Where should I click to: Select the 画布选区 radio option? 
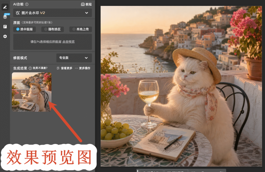coord(53,29)
